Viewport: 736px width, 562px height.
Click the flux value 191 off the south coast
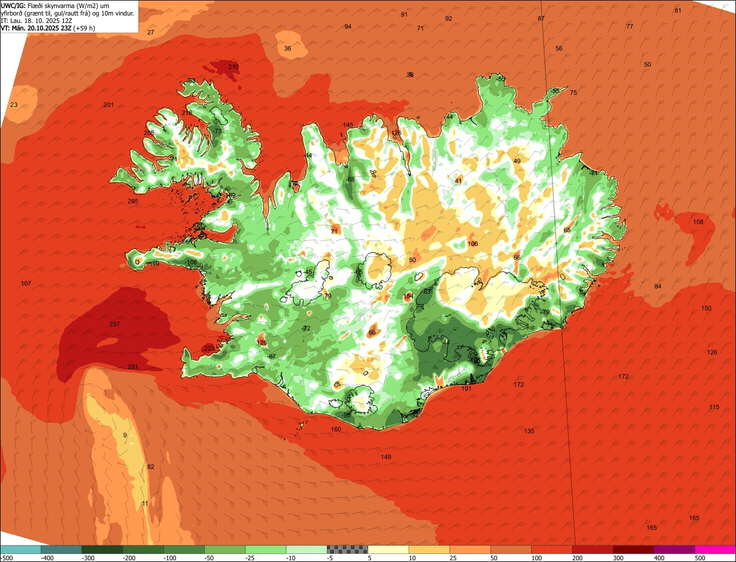[x=466, y=388]
